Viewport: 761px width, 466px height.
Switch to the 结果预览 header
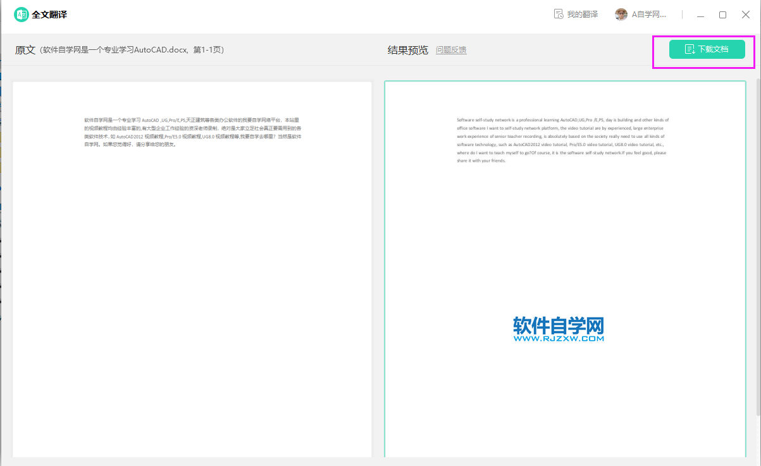pyautogui.click(x=408, y=49)
